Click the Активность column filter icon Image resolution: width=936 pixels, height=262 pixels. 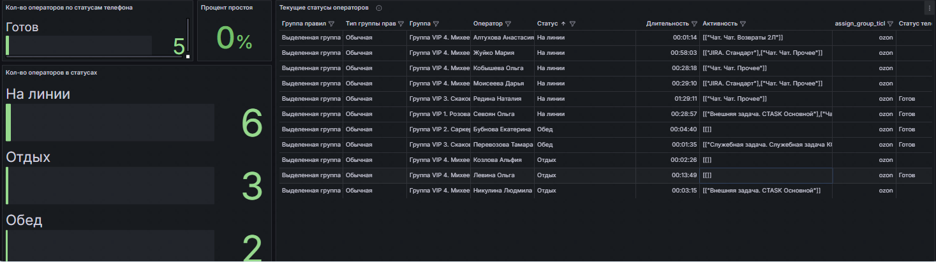743,24
